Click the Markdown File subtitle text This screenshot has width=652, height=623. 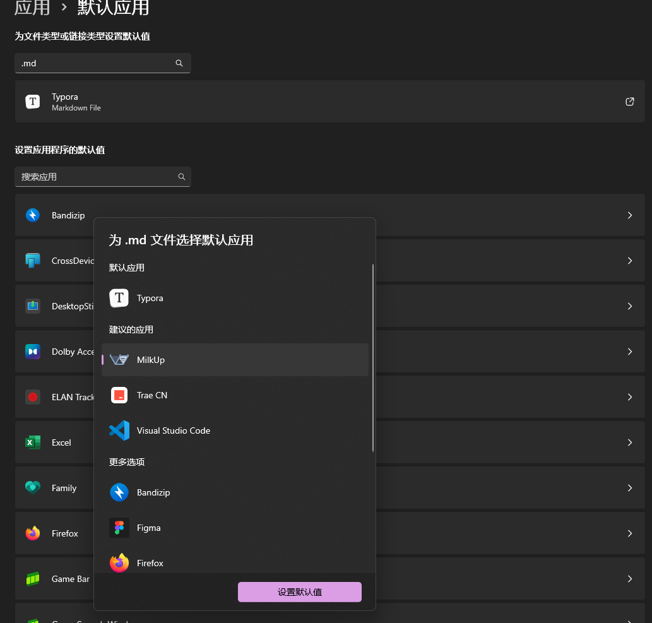coord(76,108)
